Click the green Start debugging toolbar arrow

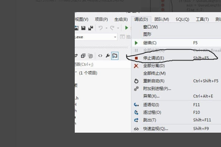tap(127, 28)
